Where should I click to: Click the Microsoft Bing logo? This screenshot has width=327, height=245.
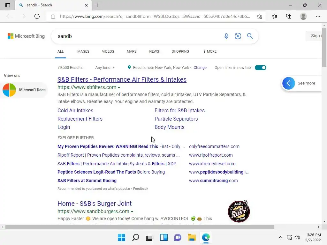26,36
